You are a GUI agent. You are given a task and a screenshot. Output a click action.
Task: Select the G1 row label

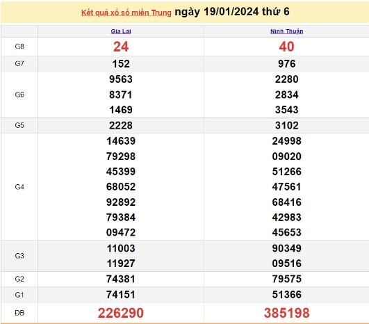19,295
